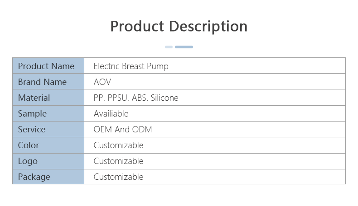Viewport: 358px width, 206px height.
Task: Select the Logo label cell
Action: [x=48, y=161]
